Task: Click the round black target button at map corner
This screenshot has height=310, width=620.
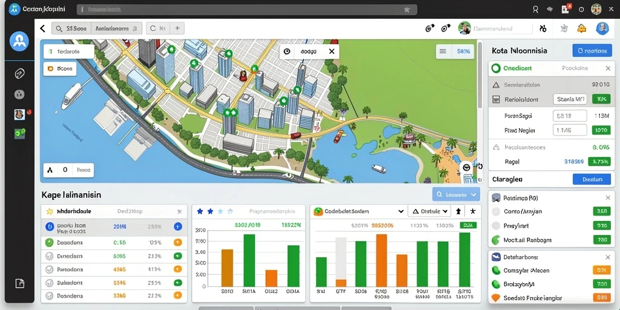Action: pyautogui.click(x=467, y=167)
